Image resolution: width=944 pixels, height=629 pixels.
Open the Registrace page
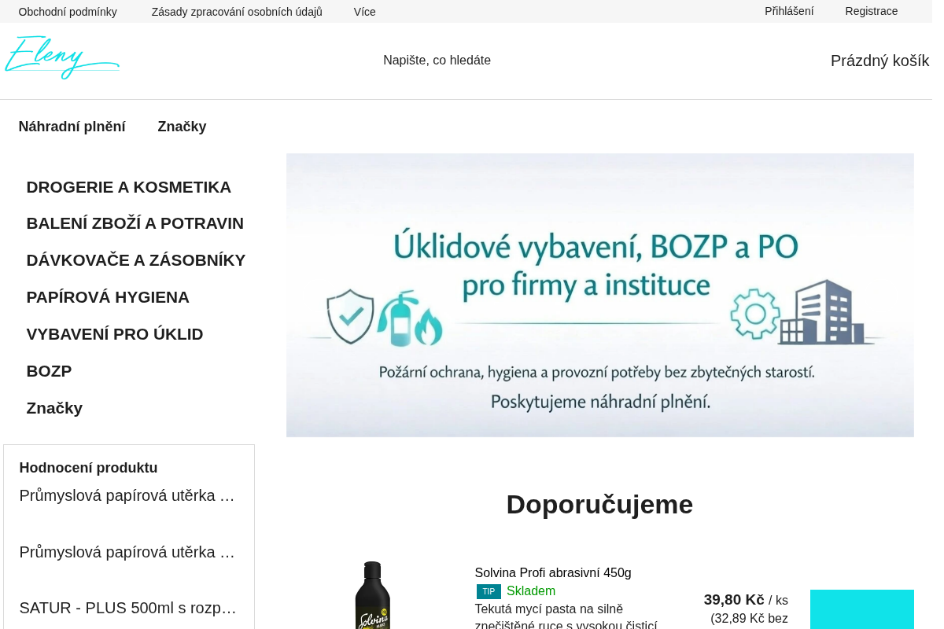[x=872, y=11]
